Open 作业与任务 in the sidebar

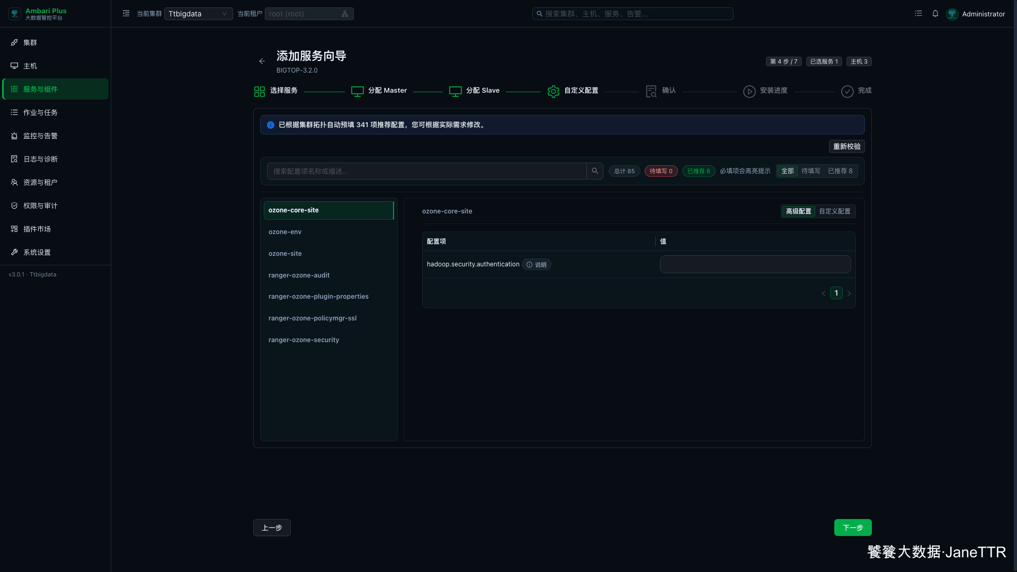55,112
